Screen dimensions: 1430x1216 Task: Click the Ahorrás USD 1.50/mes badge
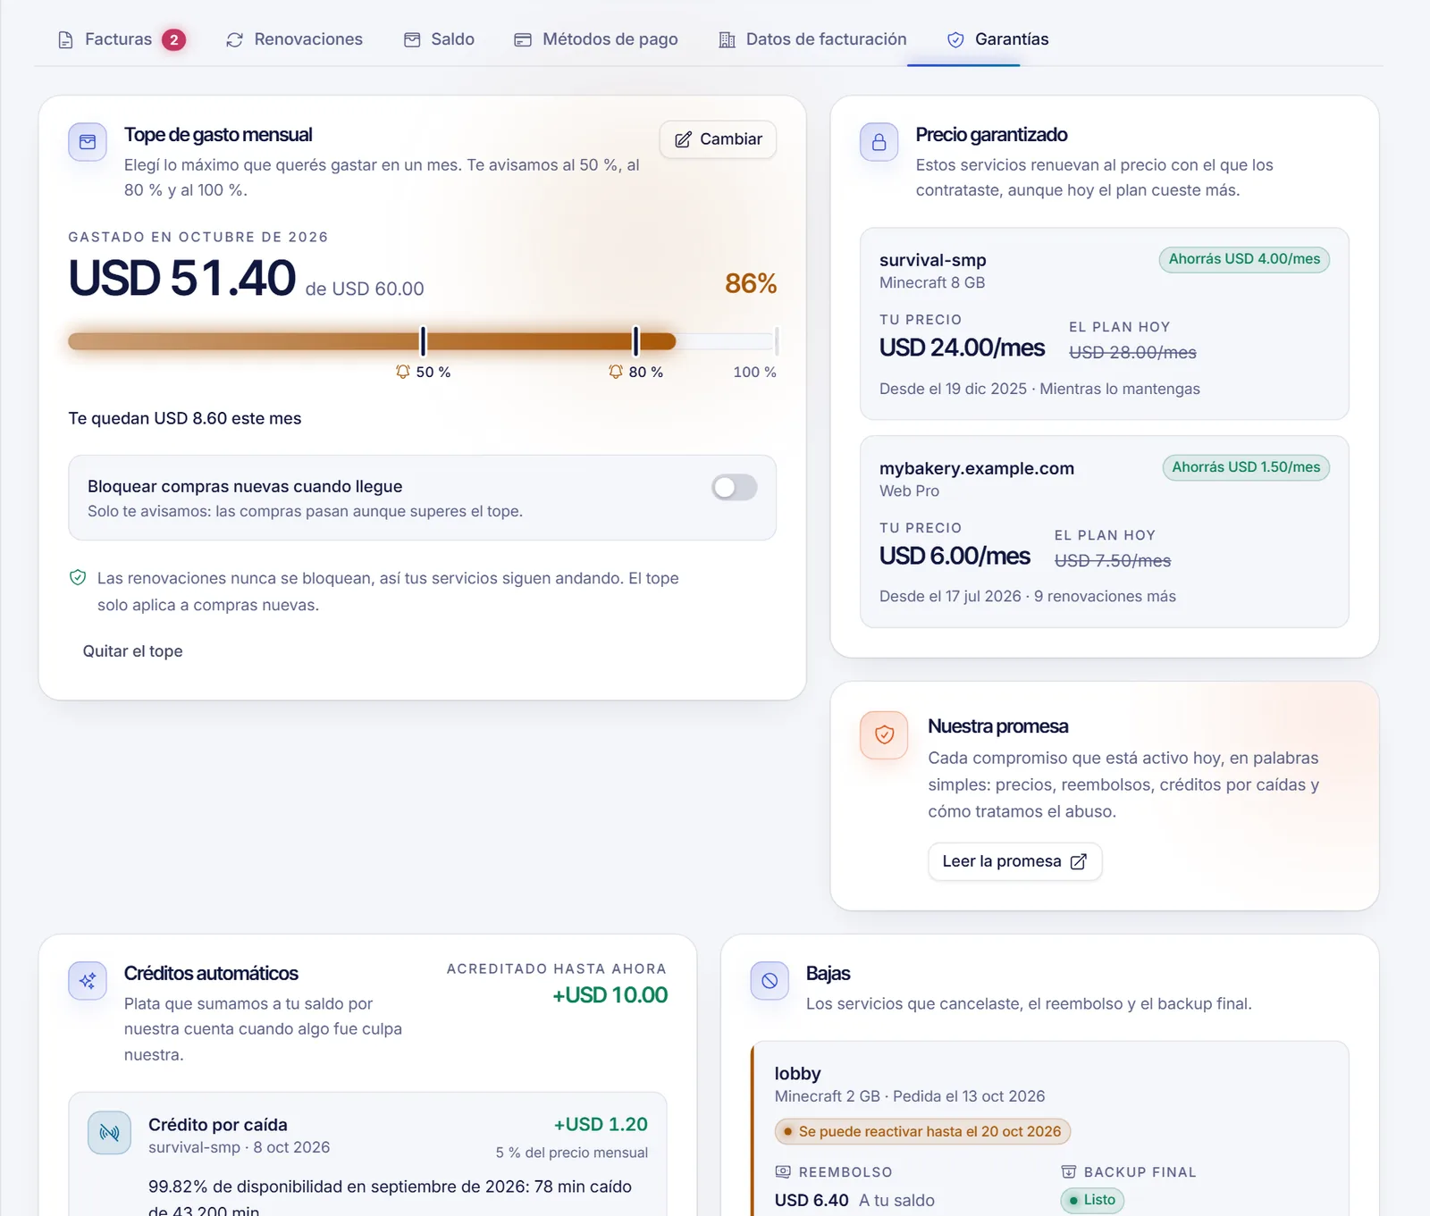click(x=1246, y=467)
